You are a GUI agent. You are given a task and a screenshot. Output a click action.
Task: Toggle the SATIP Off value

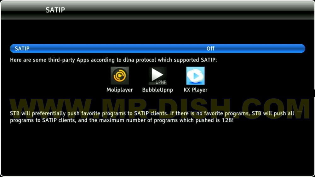[210, 48]
